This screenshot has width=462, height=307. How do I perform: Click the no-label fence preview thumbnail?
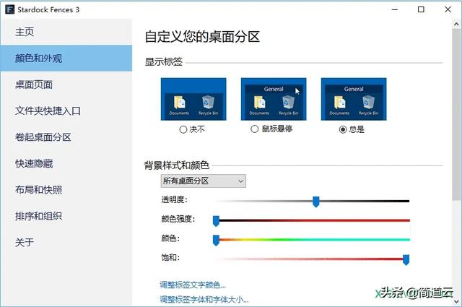[193, 99]
